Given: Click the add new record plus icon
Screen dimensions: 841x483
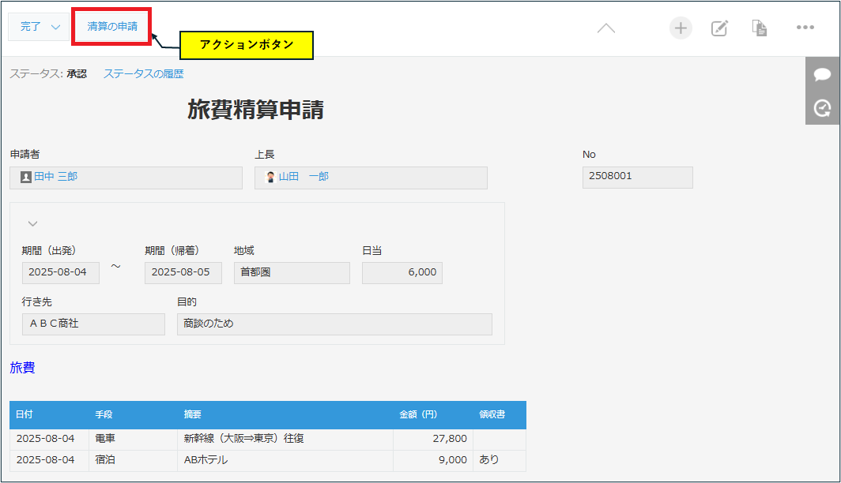Looking at the screenshot, I should click(x=681, y=28).
